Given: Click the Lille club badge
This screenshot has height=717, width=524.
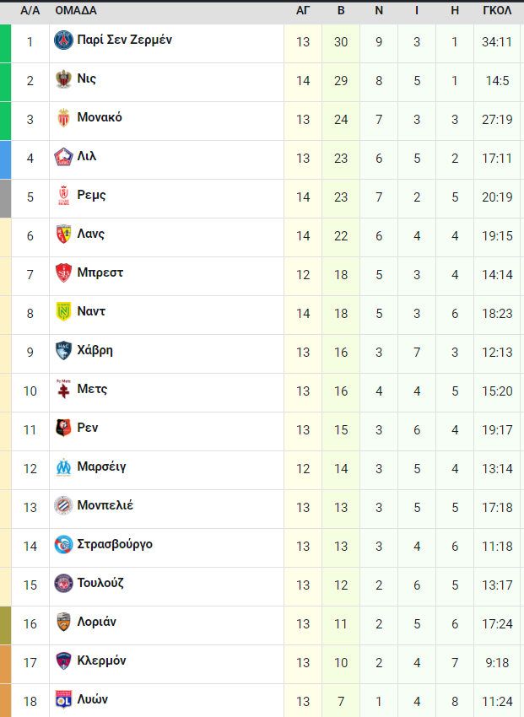Looking at the screenshot, I should click(x=63, y=157).
